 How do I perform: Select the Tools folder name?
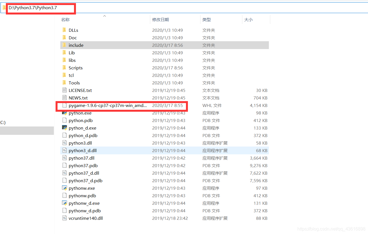(x=74, y=83)
